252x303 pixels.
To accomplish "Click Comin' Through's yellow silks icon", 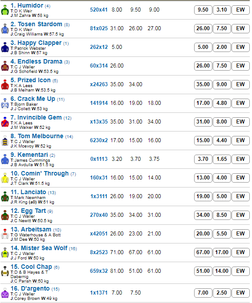I will [x=5, y=178].
